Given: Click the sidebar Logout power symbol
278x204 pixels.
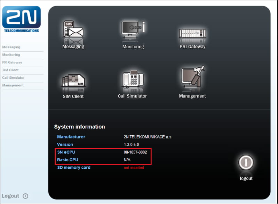Looking at the screenshot, I should (x=25, y=196).
